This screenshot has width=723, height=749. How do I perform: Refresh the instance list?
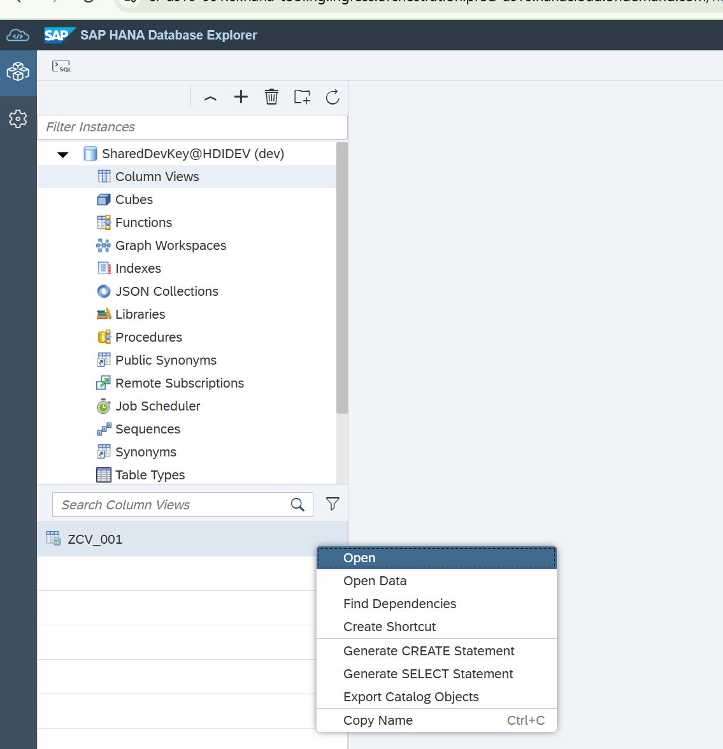(333, 97)
